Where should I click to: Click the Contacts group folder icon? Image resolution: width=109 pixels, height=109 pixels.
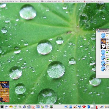[99, 32]
